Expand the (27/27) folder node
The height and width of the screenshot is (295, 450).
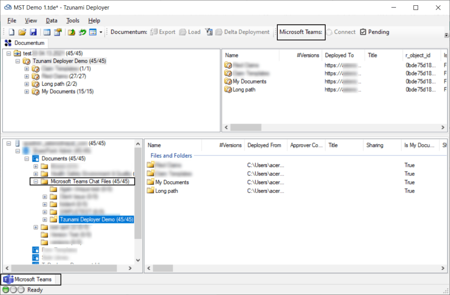(27, 76)
